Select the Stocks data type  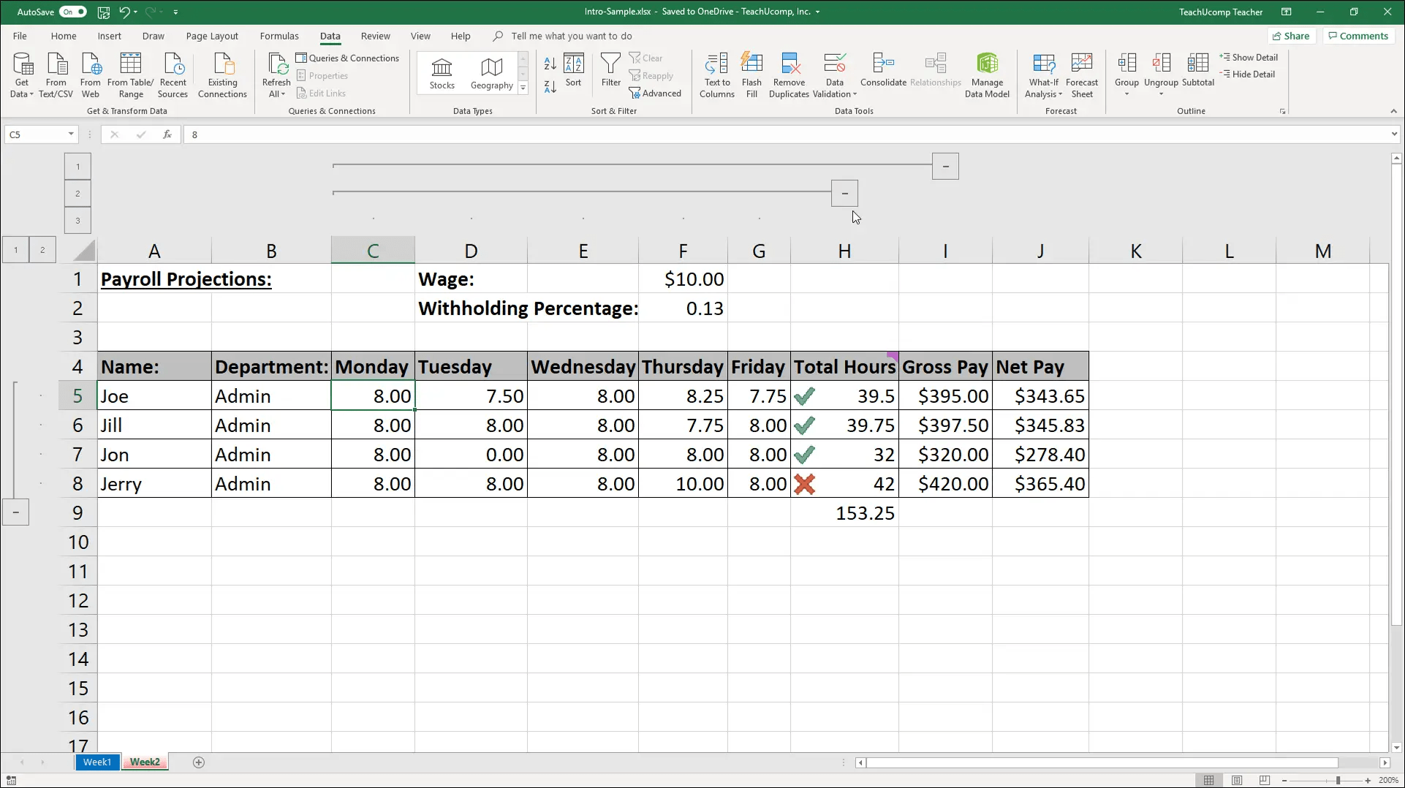pos(442,72)
